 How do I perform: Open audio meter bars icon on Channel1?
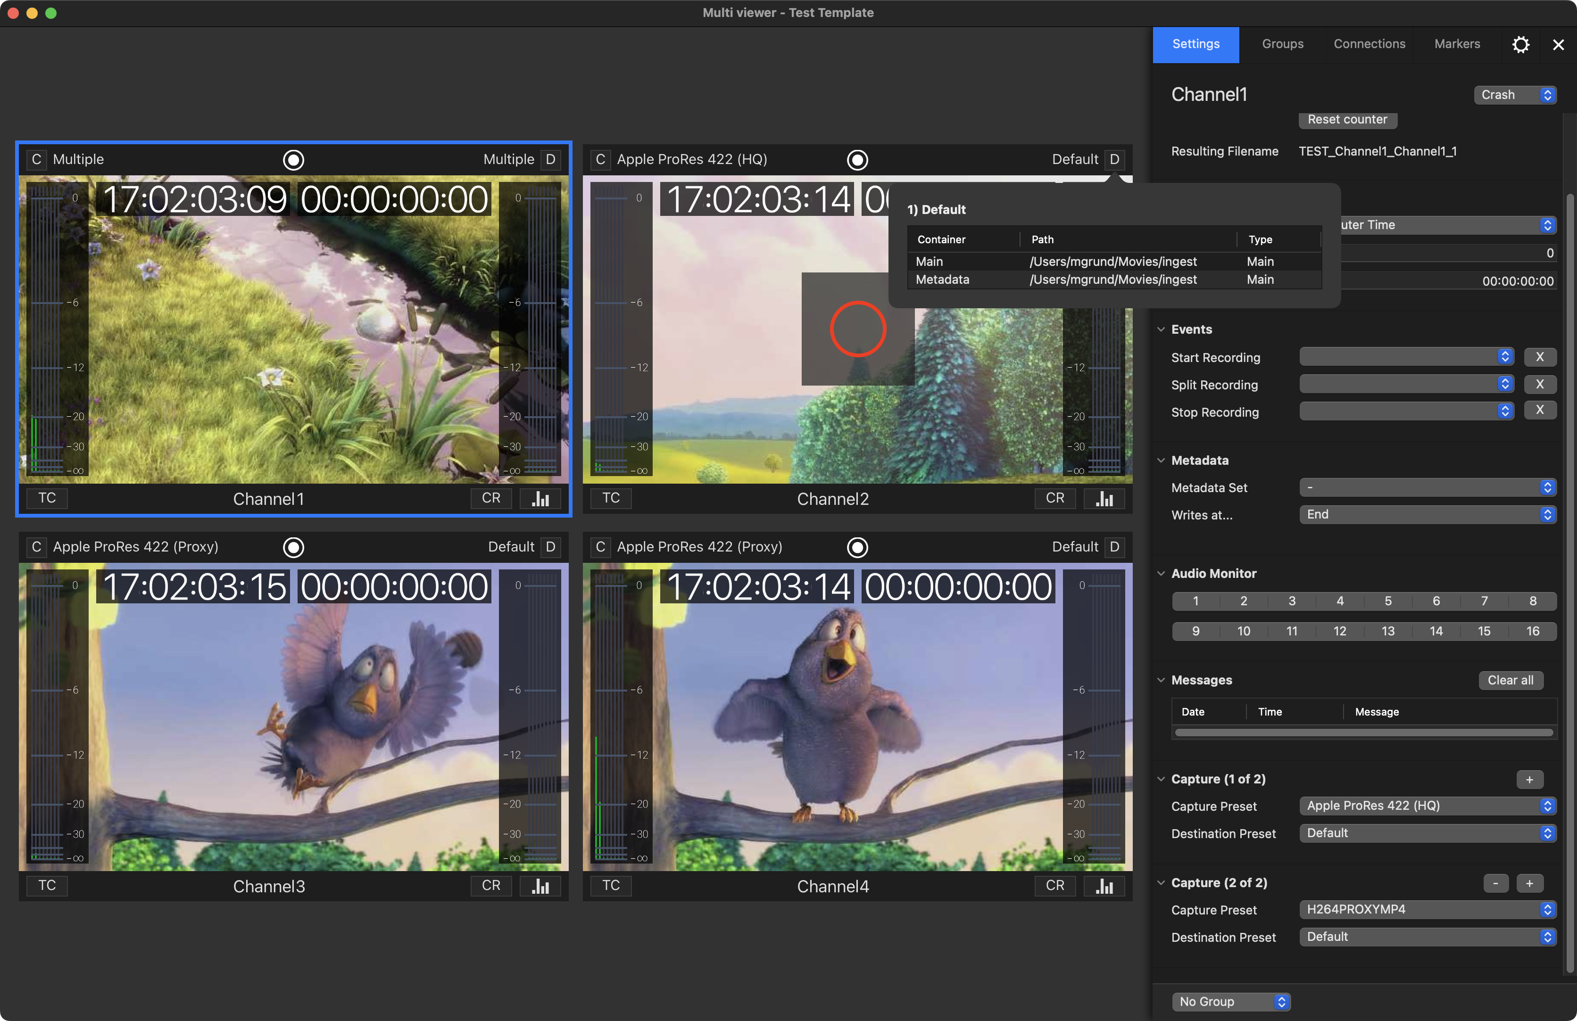click(x=540, y=499)
